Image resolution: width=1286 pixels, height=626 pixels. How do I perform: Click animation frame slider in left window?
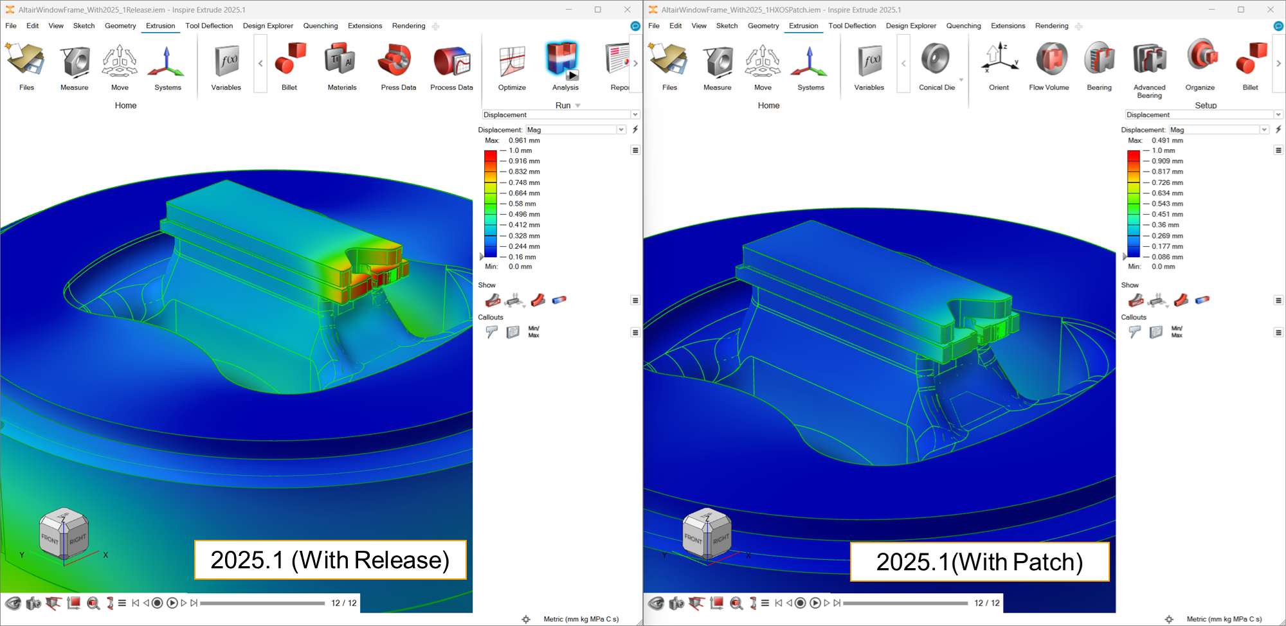click(262, 603)
